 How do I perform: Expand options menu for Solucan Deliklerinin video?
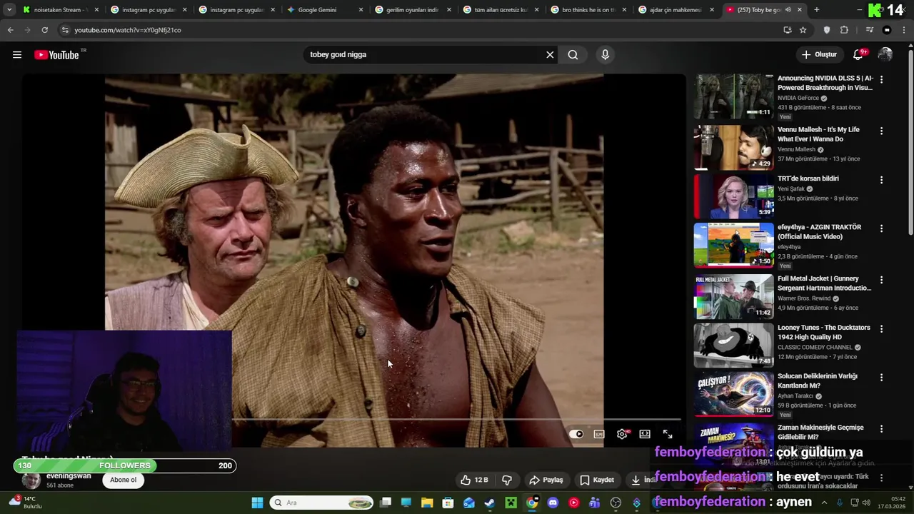click(x=881, y=377)
